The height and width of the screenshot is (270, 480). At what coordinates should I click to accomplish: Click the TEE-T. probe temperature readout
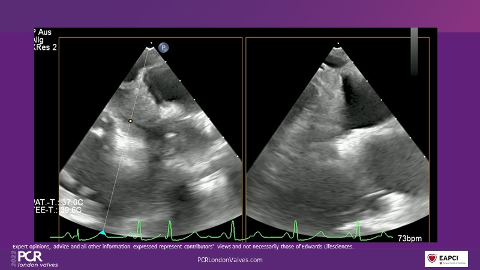[x=60, y=211]
